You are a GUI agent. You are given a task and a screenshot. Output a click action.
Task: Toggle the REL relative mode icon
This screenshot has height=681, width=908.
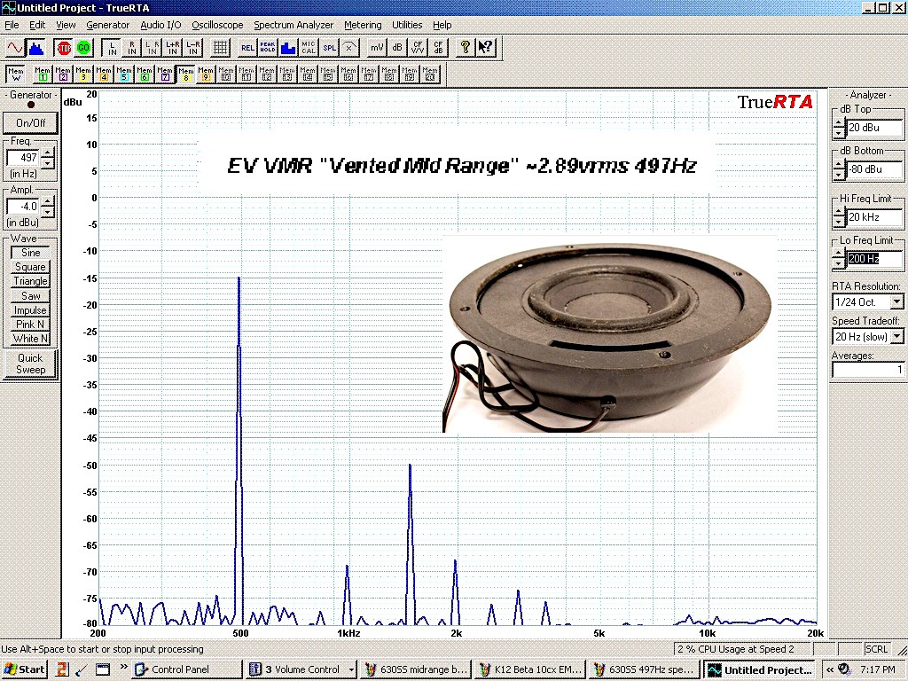tap(247, 48)
